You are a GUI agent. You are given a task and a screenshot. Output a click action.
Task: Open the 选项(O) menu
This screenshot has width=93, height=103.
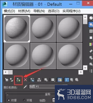click(x=54, y=11)
